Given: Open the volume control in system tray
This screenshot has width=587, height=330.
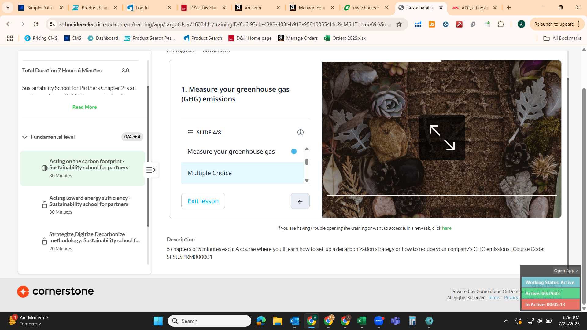Looking at the screenshot, I should (540, 321).
